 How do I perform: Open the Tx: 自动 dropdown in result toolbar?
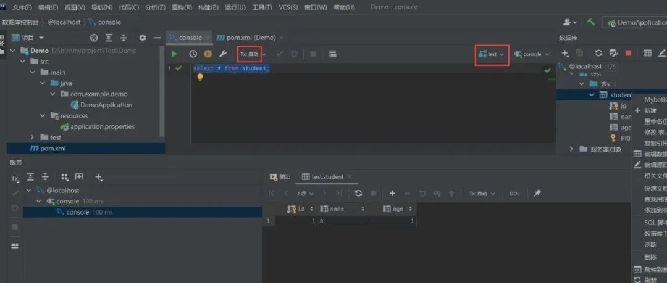pos(482,194)
